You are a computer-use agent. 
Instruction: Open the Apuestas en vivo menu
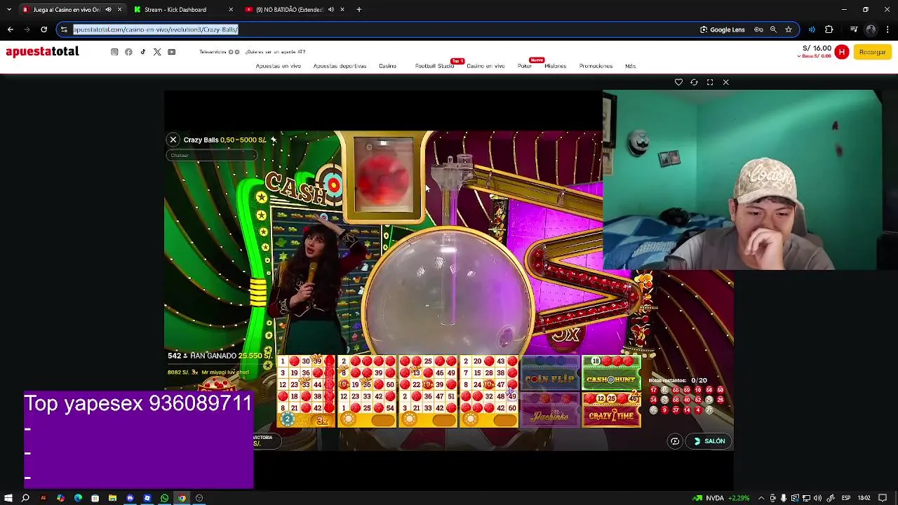coord(279,66)
